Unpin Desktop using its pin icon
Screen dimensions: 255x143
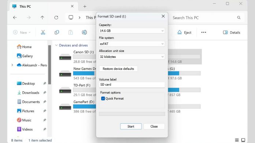click(45, 83)
